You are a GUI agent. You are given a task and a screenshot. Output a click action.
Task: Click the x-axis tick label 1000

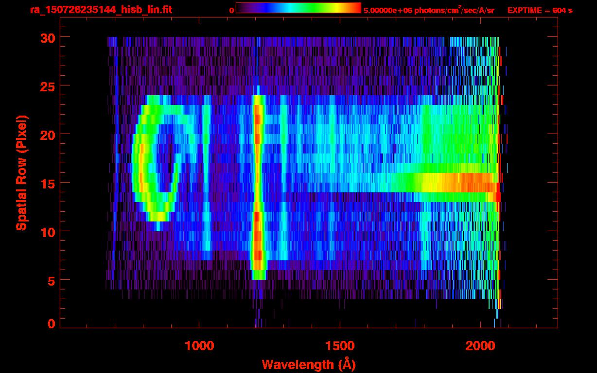199,345
